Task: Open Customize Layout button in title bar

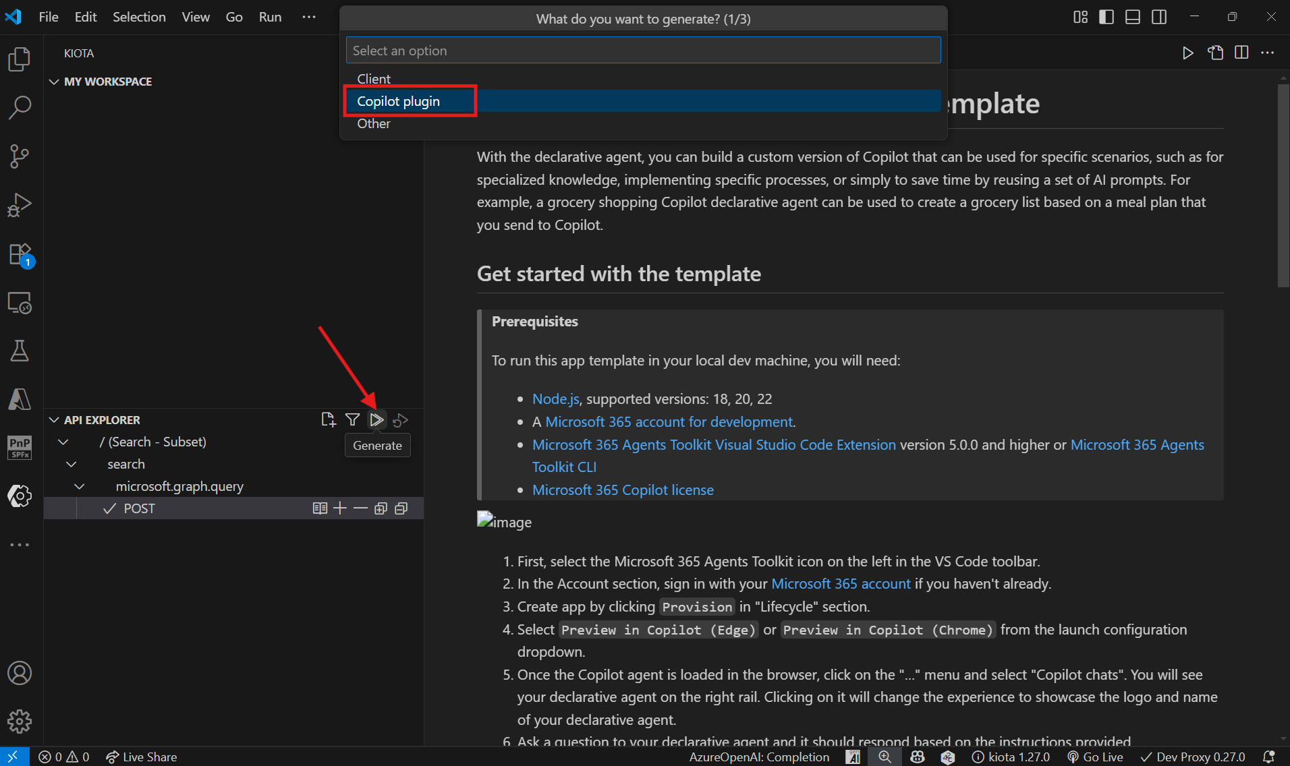Action: [1080, 17]
